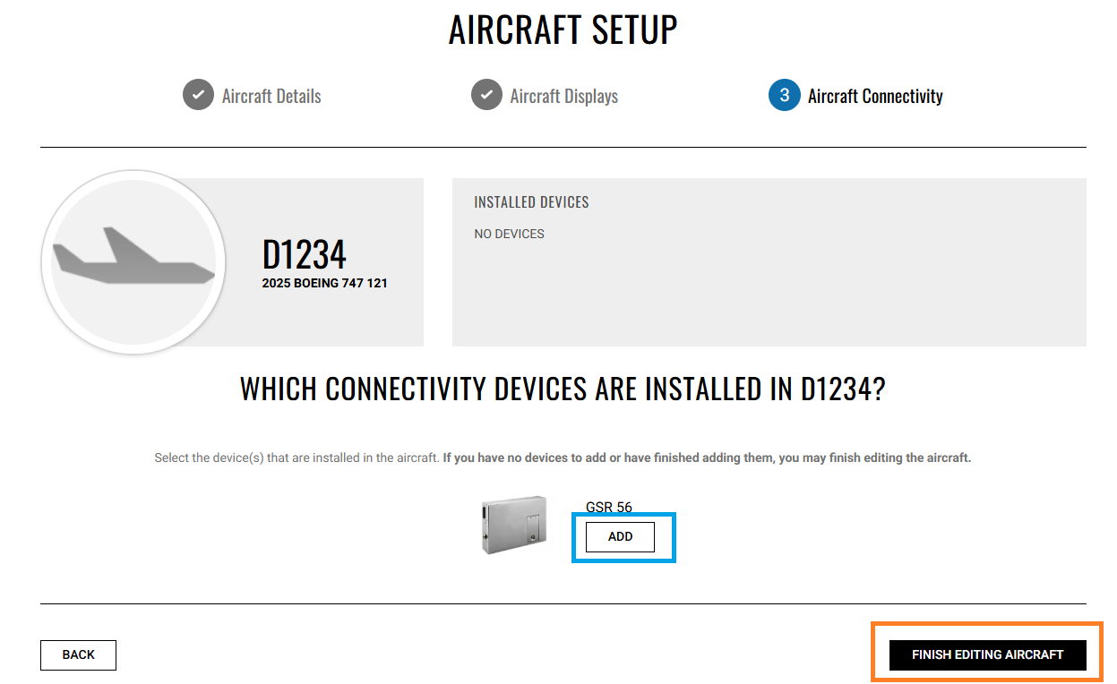Click the connectivity devices question heading
Viewport: 1117px width, 684px height.
(563, 389)
